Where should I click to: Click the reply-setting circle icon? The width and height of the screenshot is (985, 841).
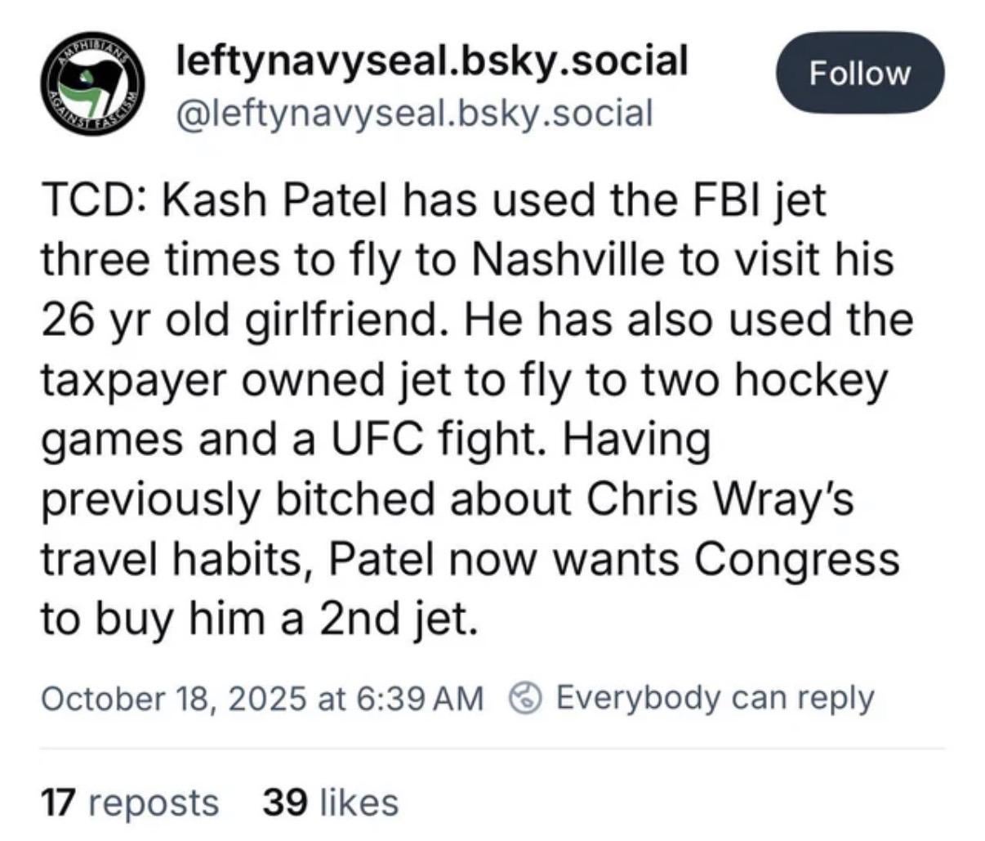tap(527, 698)
